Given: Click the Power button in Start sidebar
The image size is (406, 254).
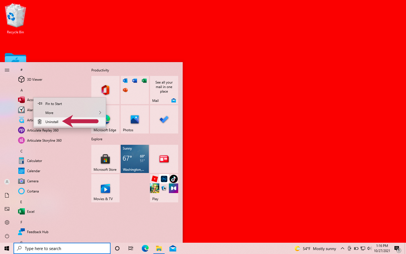Looking at the screenshot, I should pos(7,236).
